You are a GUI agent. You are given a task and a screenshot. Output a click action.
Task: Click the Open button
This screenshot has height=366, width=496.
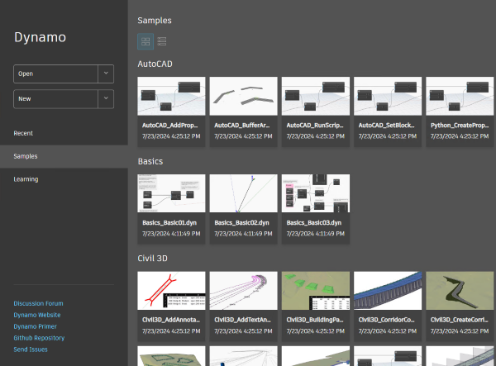[x=55, y=74]
